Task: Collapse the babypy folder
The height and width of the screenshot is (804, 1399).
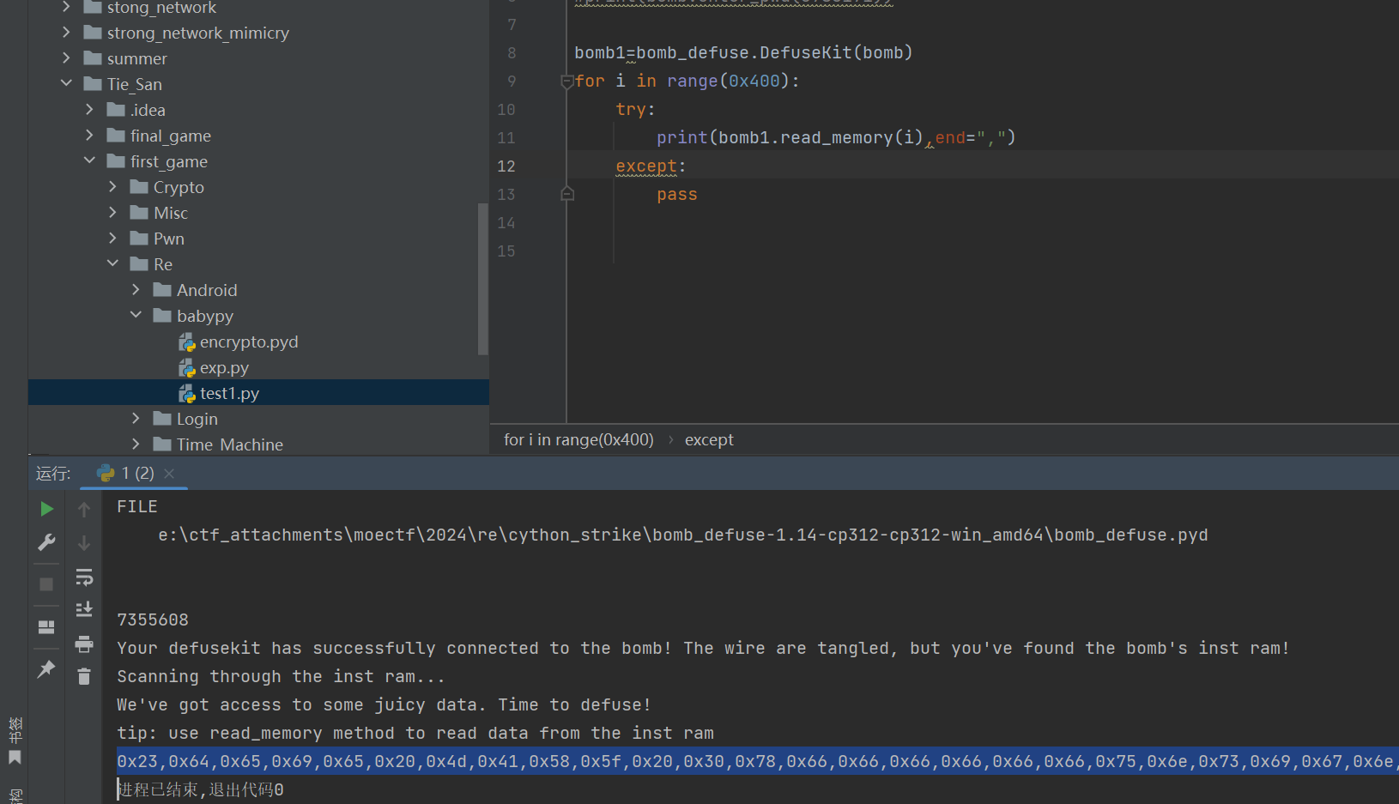Action: (x=136, y=316)
